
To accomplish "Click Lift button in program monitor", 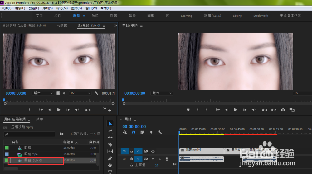I will (265, 110).
